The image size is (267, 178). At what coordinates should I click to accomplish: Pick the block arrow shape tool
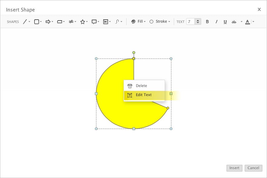[x=48, y=22]
